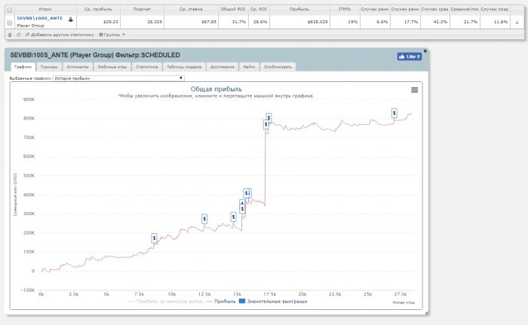Screen dimensions: 528x325
Task: Toggle the Прибыль legend line series
Action: (x=221, y=301)
